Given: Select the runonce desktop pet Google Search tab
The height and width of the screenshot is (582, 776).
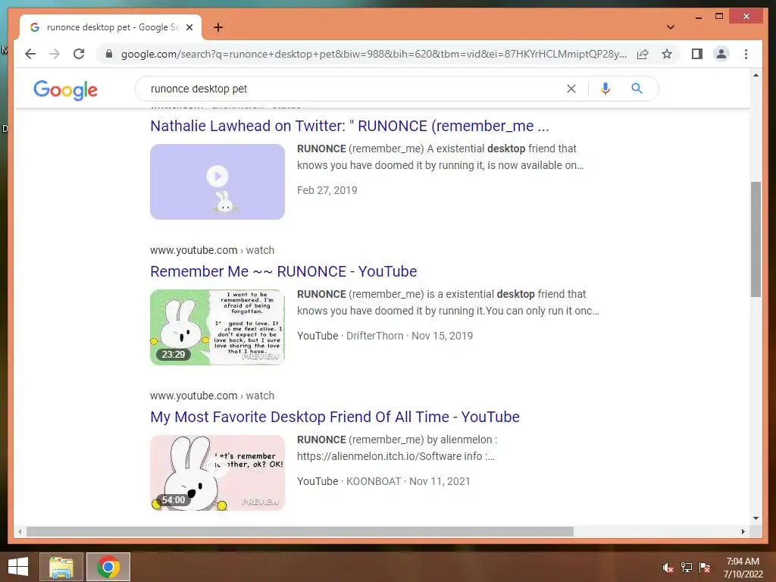Looking at the screenshot, I should coord(111,27).
